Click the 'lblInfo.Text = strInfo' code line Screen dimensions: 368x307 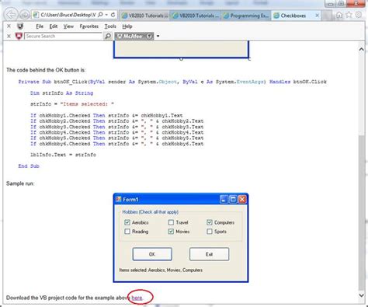point(63,155)
